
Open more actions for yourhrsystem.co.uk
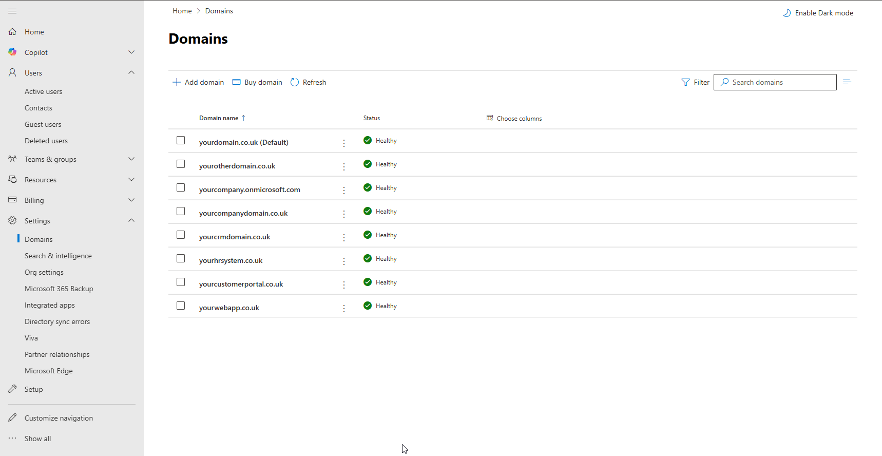(344, 261)
